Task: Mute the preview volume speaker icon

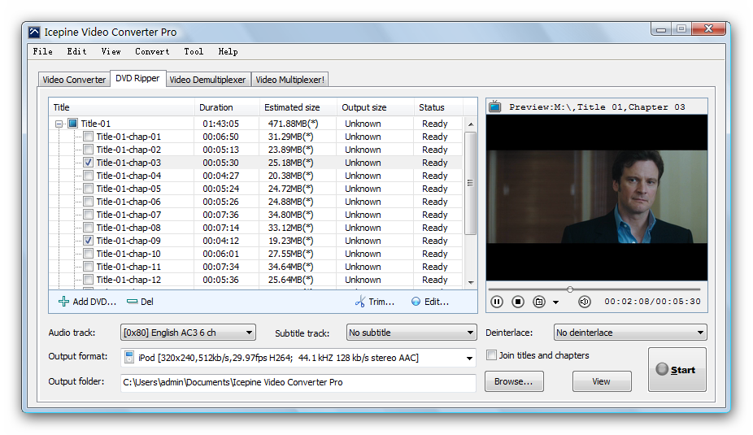Action: tap(584, 302)
